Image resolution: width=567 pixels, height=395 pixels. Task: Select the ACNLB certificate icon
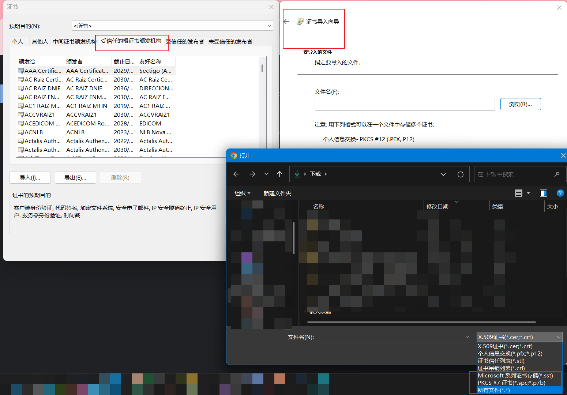[x=21, y=132]
